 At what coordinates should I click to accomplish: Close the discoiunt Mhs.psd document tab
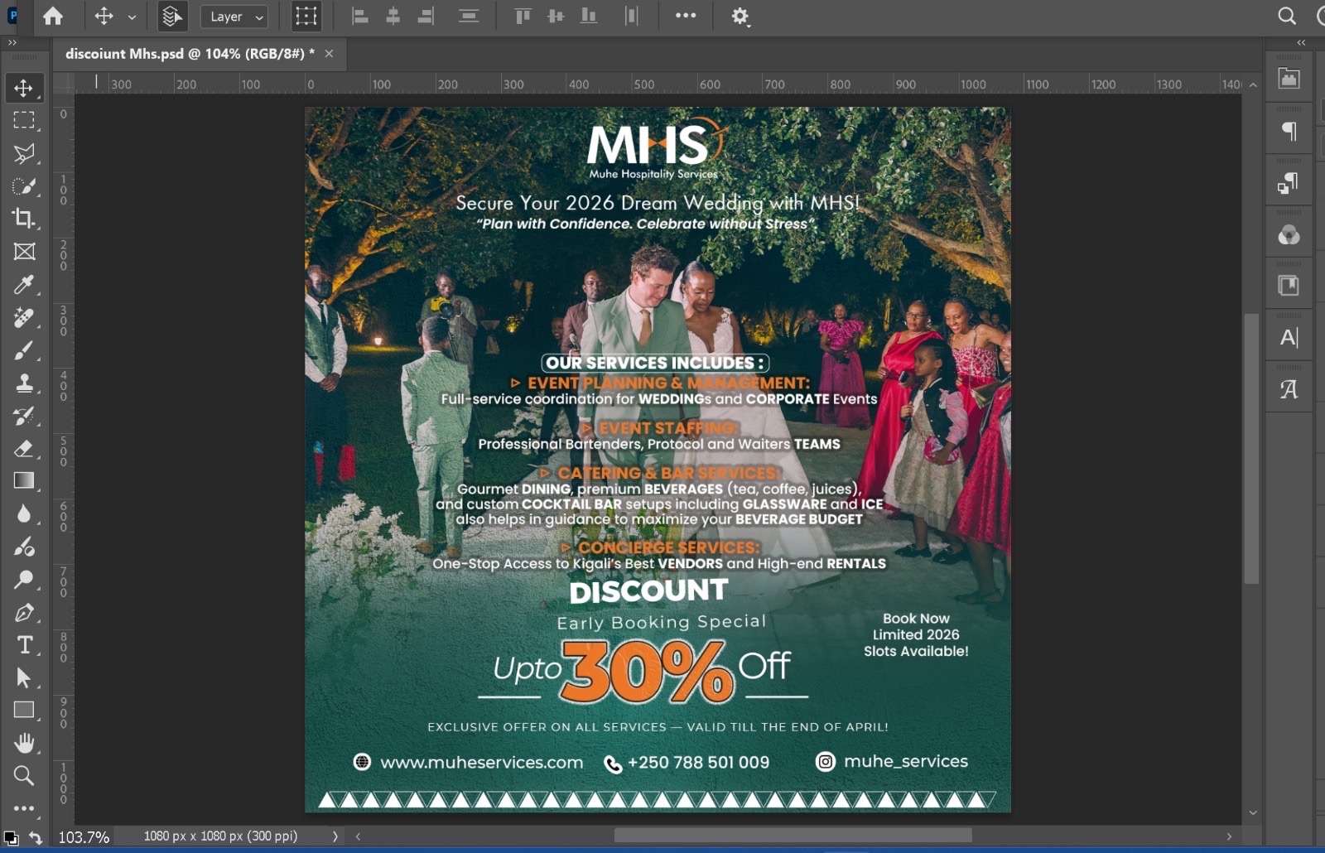(329, 54)
